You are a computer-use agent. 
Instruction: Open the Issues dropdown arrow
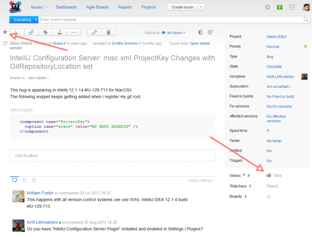coord(47,7)
